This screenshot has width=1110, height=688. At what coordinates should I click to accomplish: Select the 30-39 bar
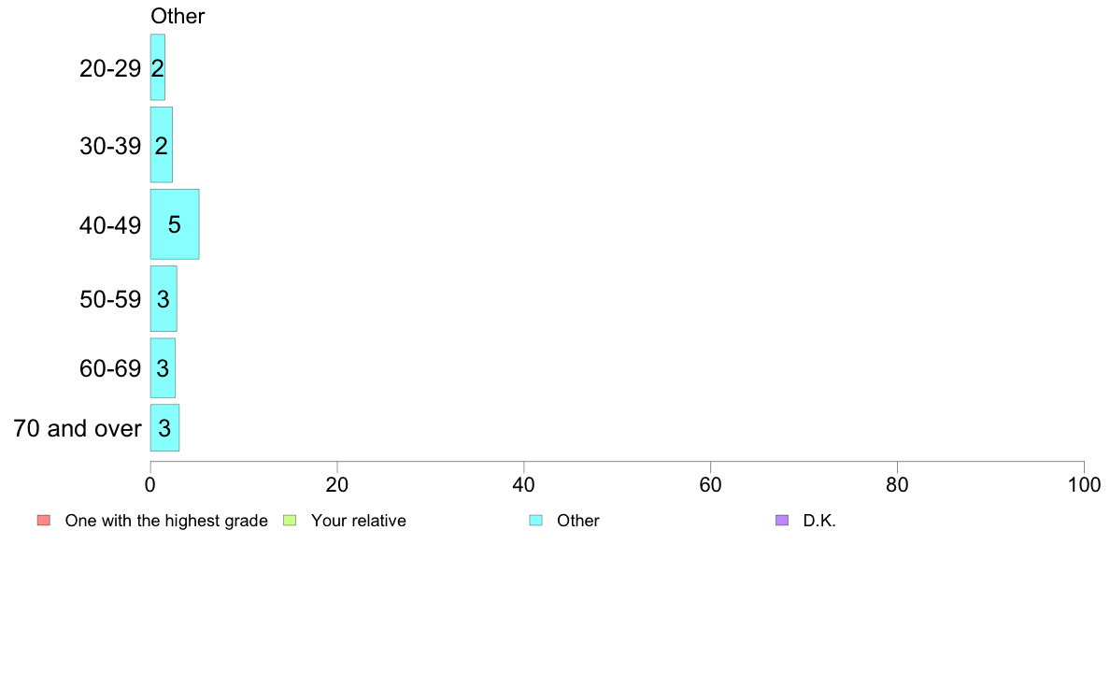pos(162,145)
